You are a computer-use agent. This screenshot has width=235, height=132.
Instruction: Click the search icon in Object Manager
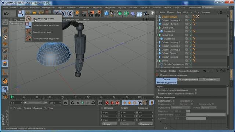[x=217, y=12]
